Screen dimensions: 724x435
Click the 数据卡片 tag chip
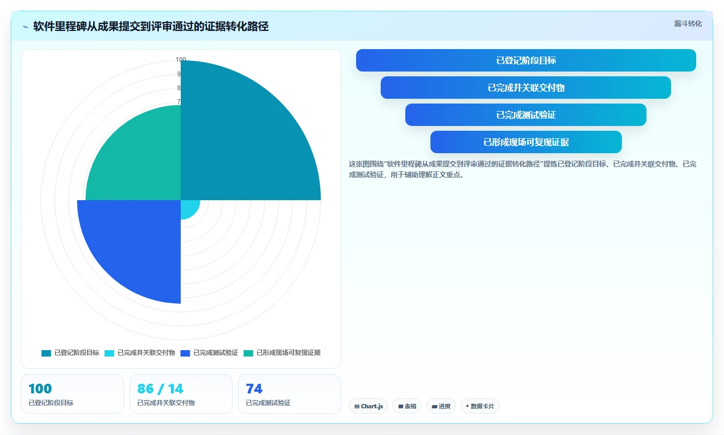click(480, 406)
